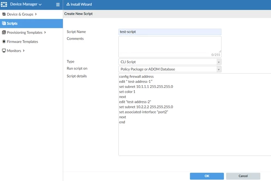Viewport: 271px width, 181px height.
Task: Open Firmware Templates menu item
Action: (23, 42)
